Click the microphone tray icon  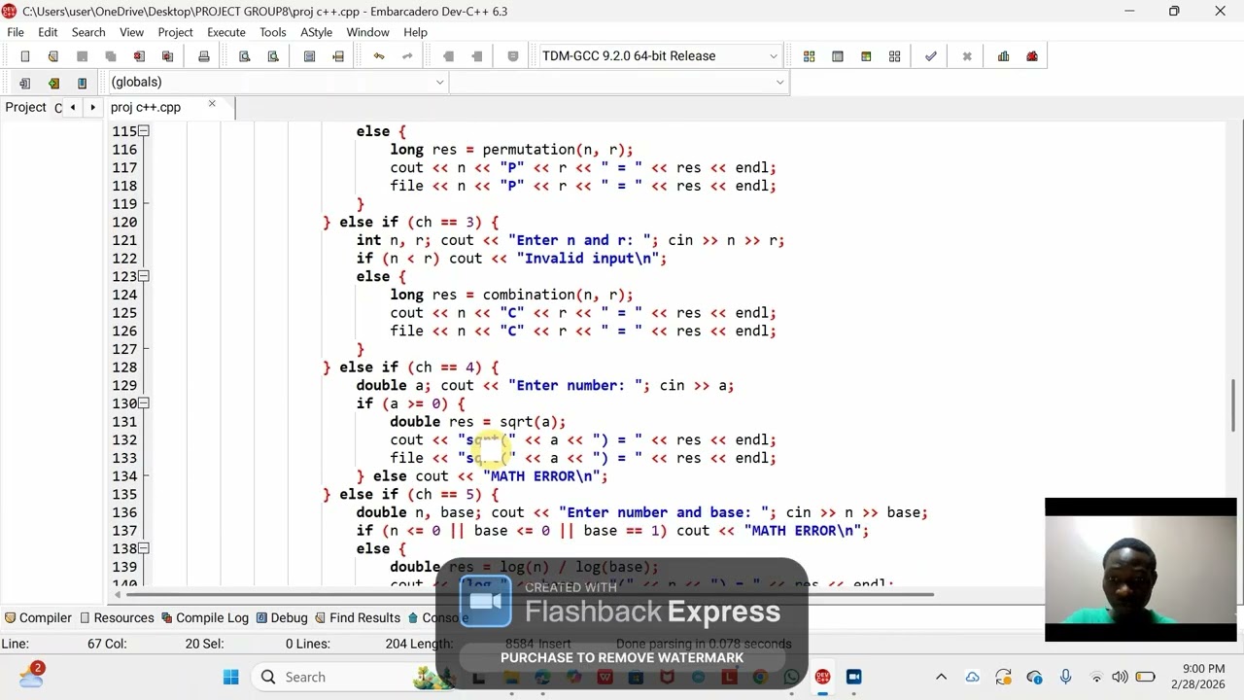pos(1065,677)
